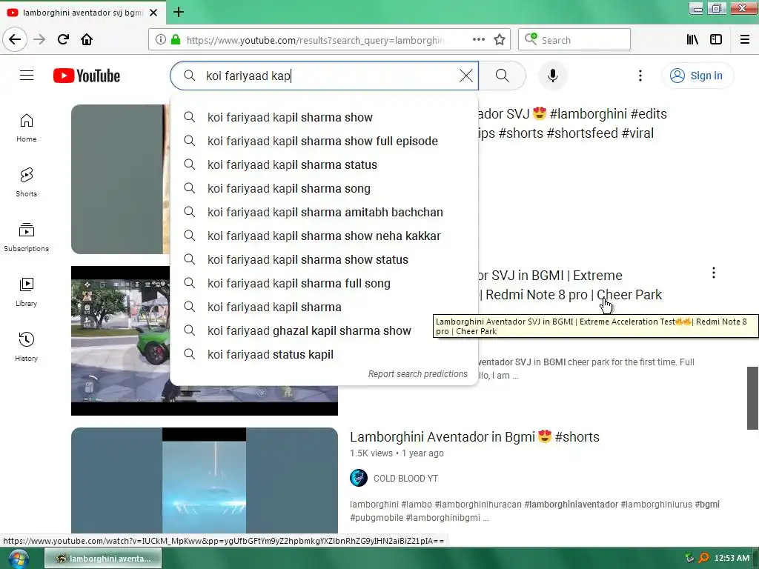Viewport: 759px width, 569px height.
Task: Open the Windows Start button
Action: point(18,559)
